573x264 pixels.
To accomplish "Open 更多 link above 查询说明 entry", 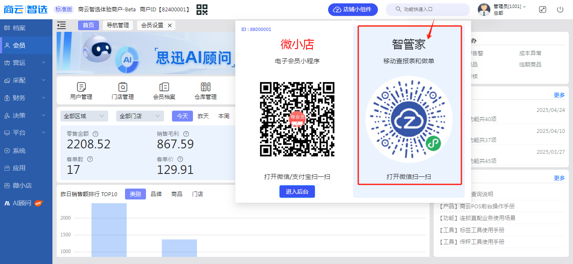I will pyautogui.click(x=559, y=178).
